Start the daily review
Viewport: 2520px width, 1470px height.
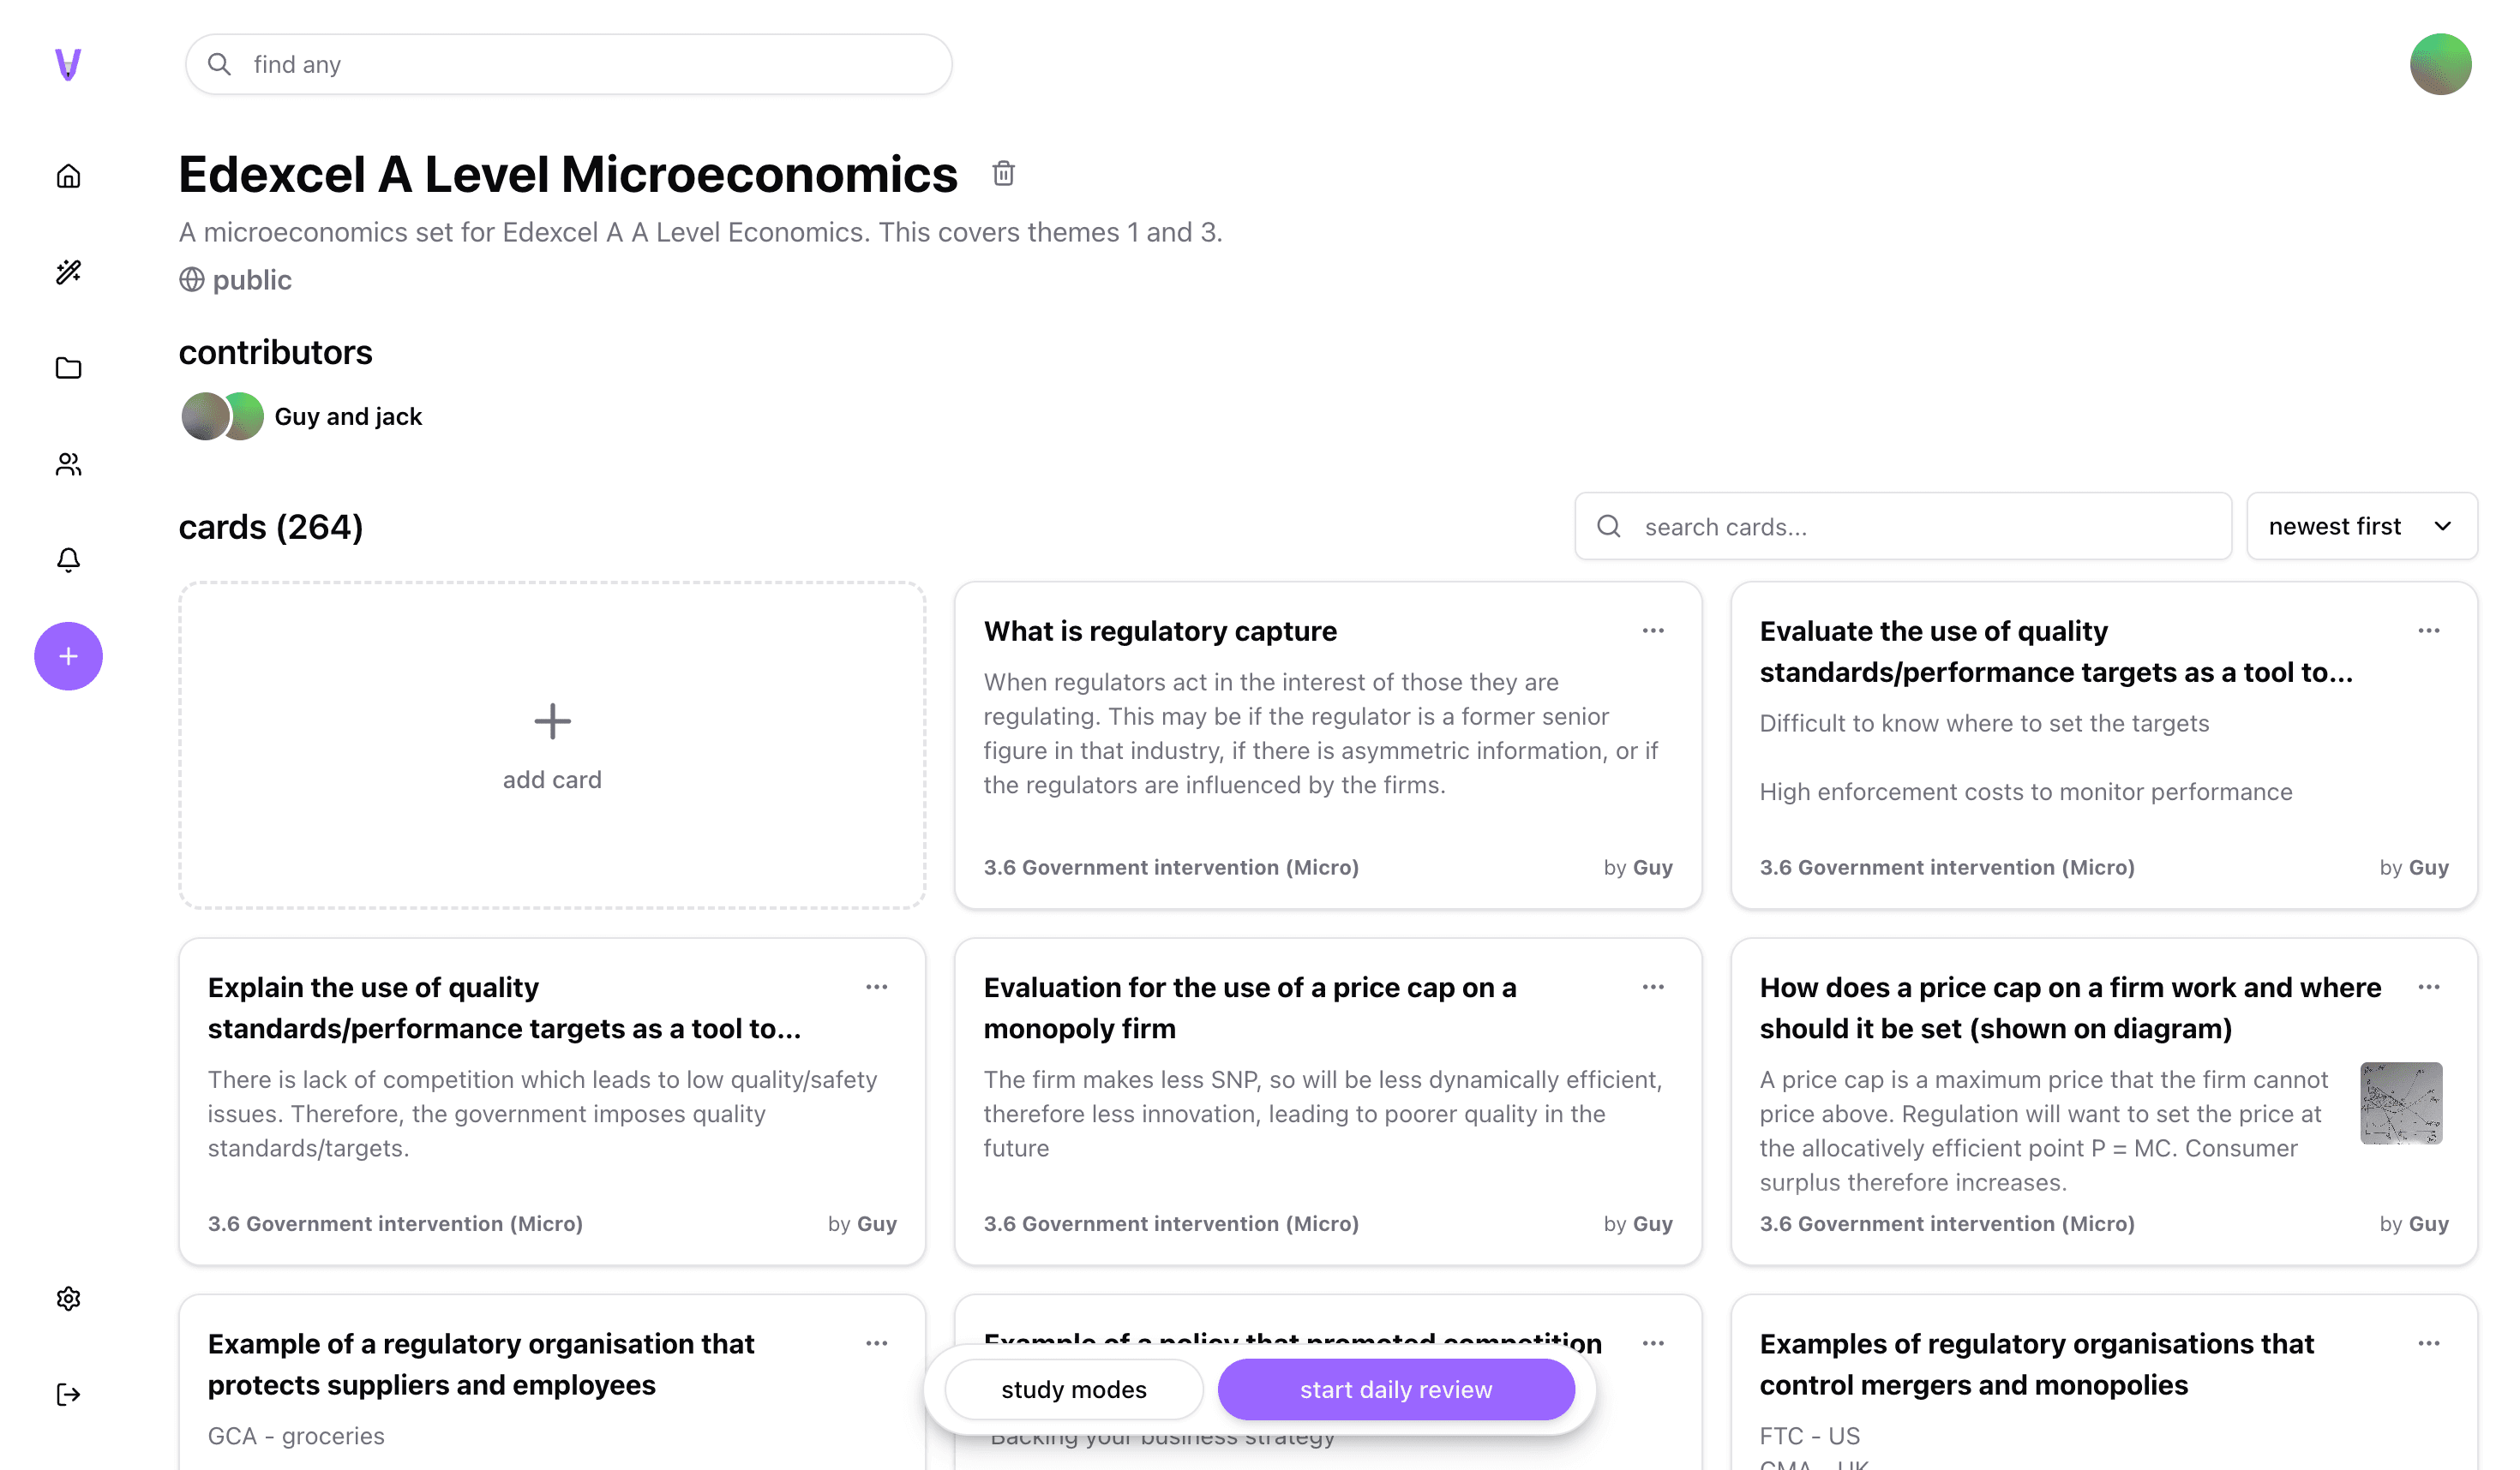click(x=1396, y=1389)
